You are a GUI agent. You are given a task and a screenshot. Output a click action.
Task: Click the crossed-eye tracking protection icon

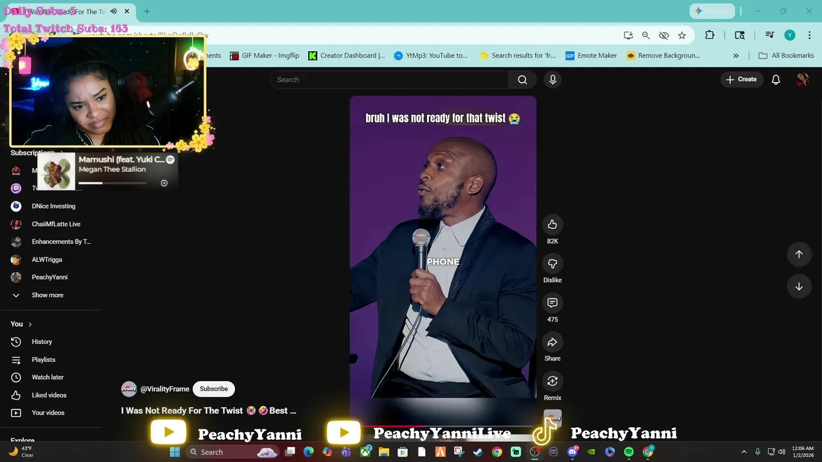click(x=664, y=35)
